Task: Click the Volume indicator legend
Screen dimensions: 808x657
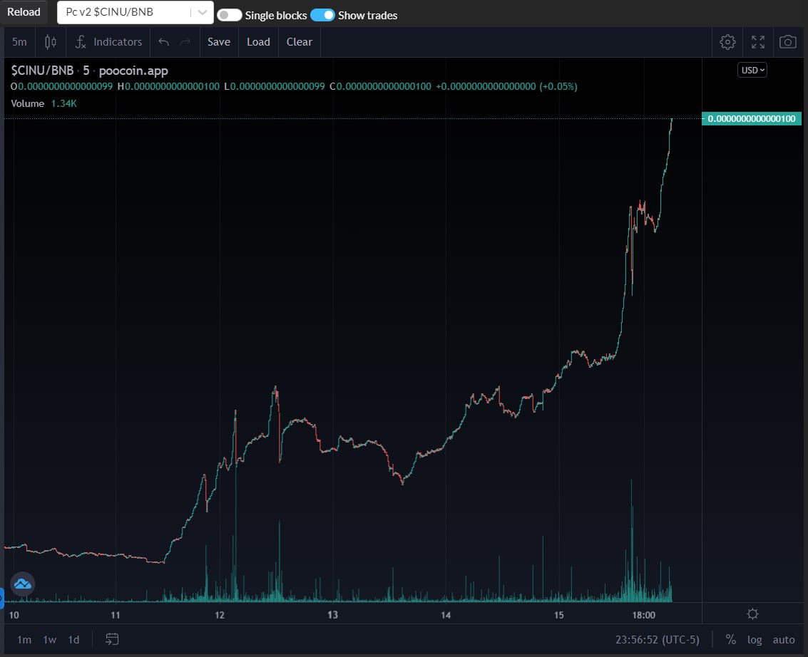Action: tap(27, 103)
